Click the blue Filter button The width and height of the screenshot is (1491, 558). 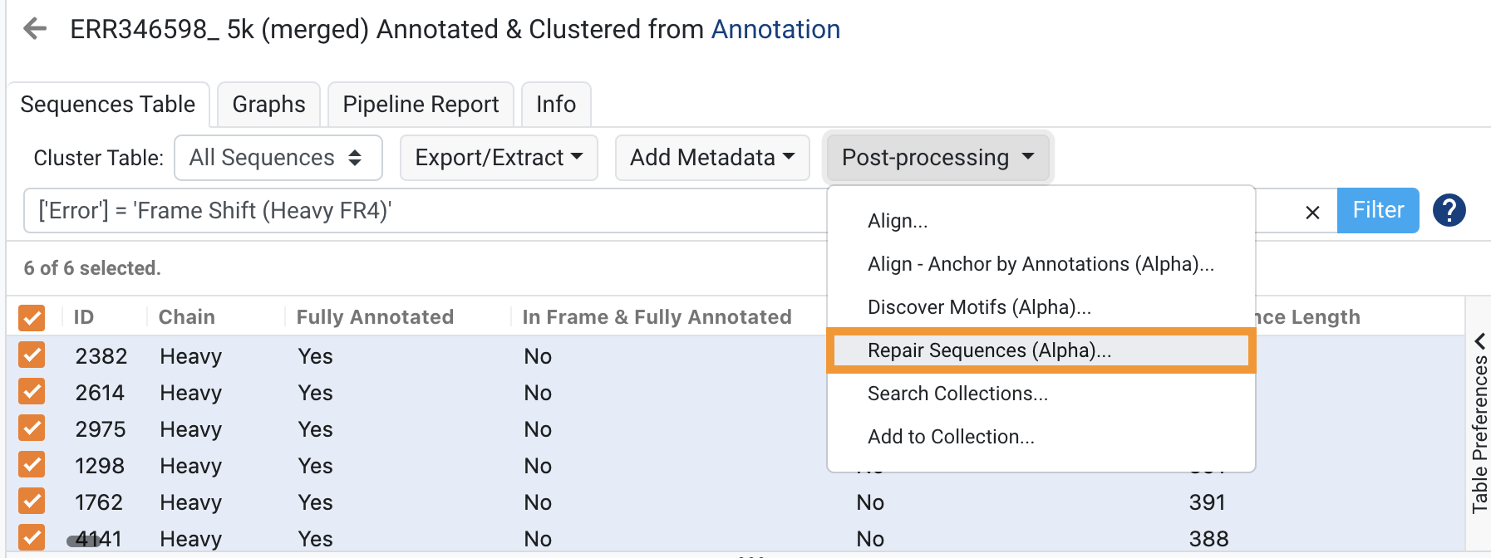point(1378,210)
